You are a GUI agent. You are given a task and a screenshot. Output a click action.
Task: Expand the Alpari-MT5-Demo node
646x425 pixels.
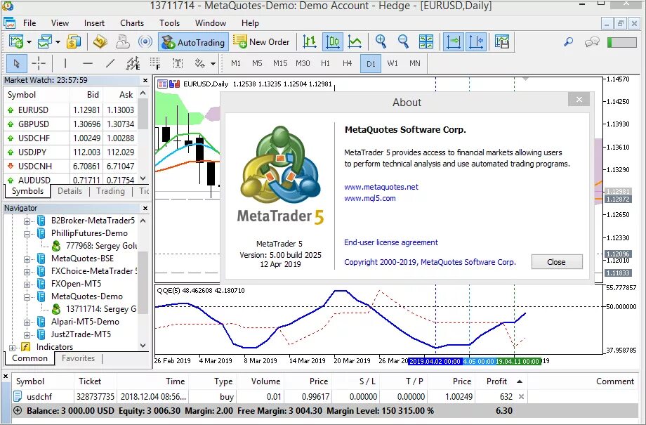pos(27,322)
